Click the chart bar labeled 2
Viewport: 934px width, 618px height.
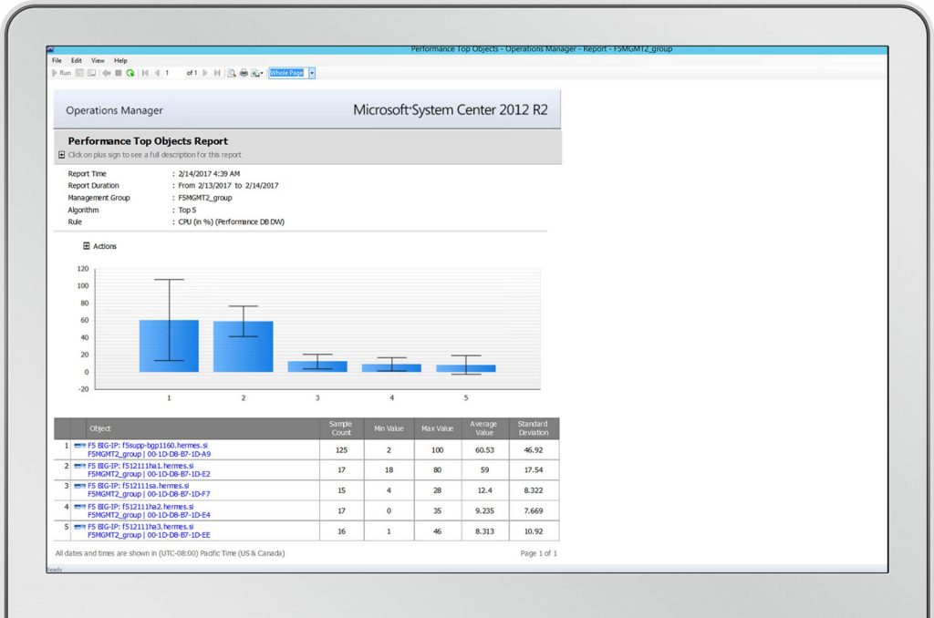point(243,346)
